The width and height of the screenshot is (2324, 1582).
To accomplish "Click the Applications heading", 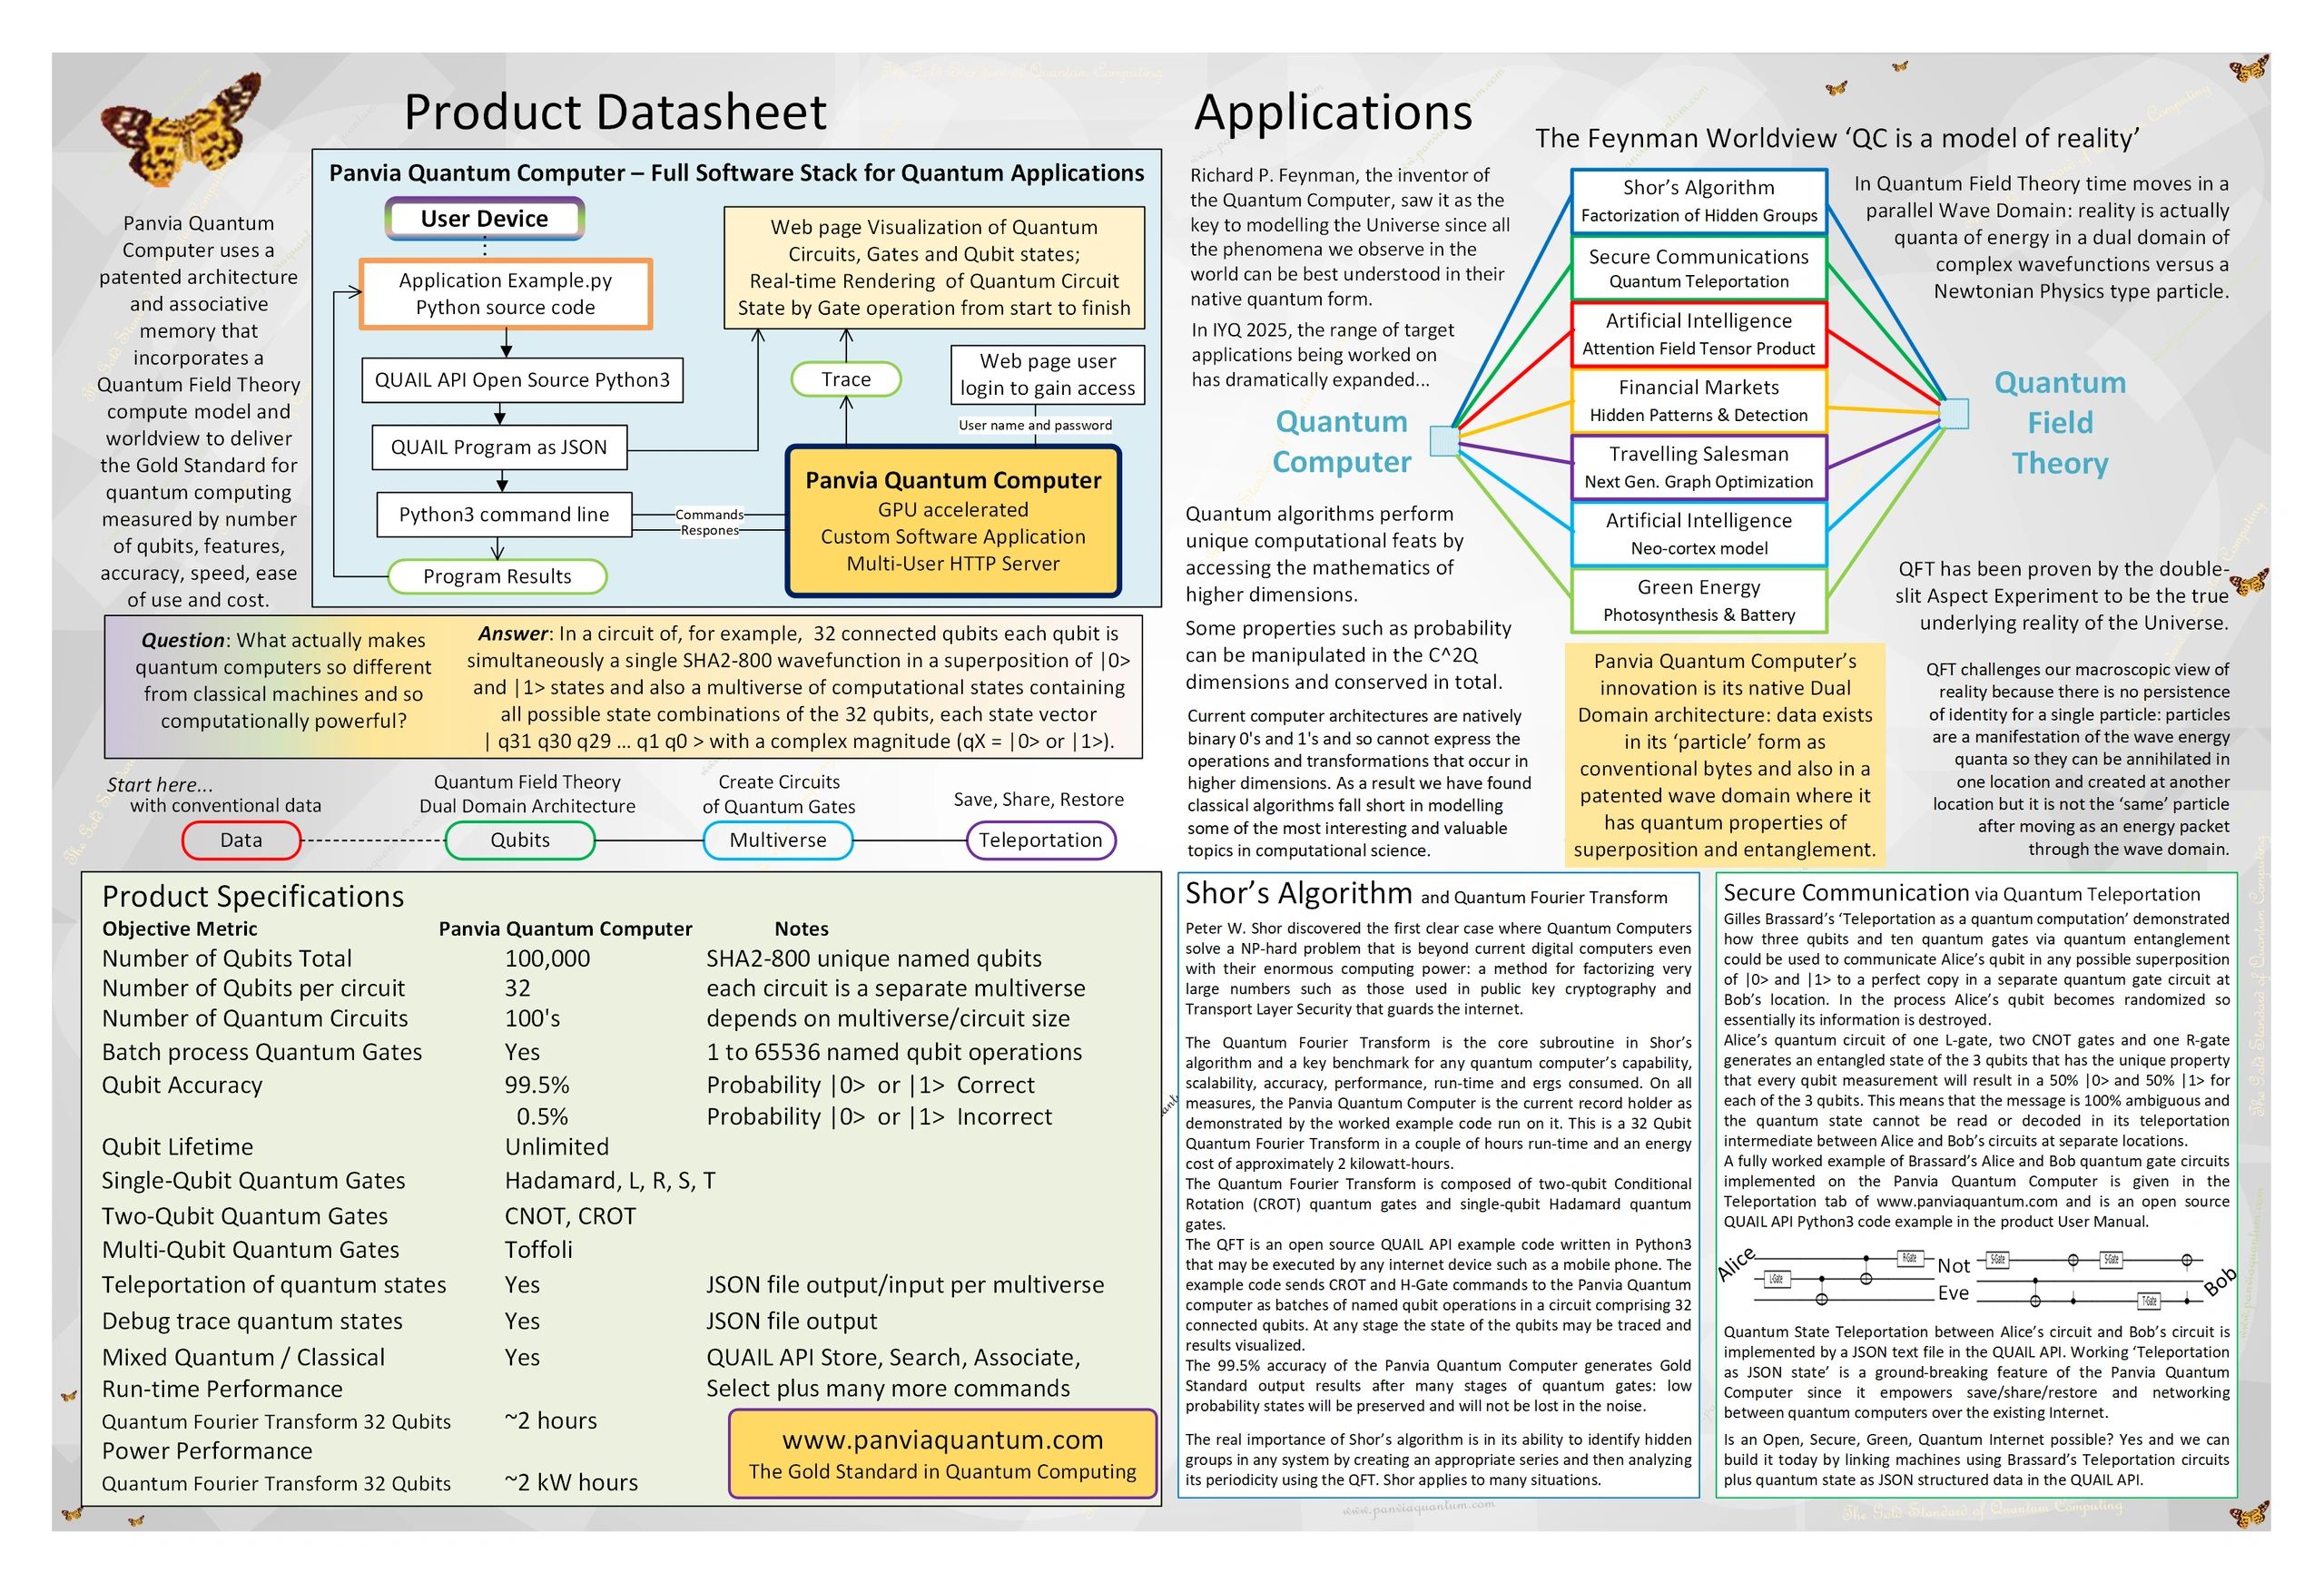I will pos(1333,111).
